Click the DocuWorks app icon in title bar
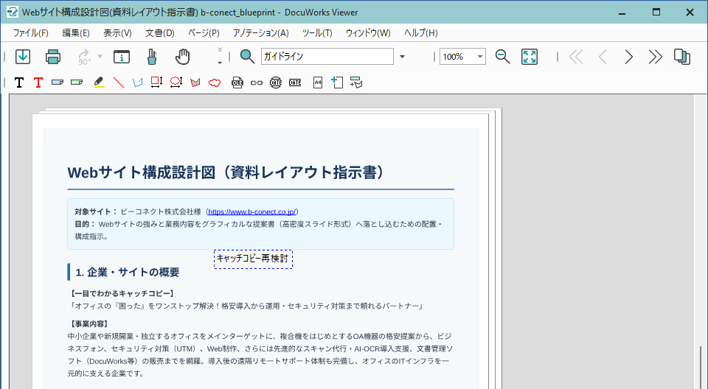The image size is (708, 389). (x=13, y=13)
